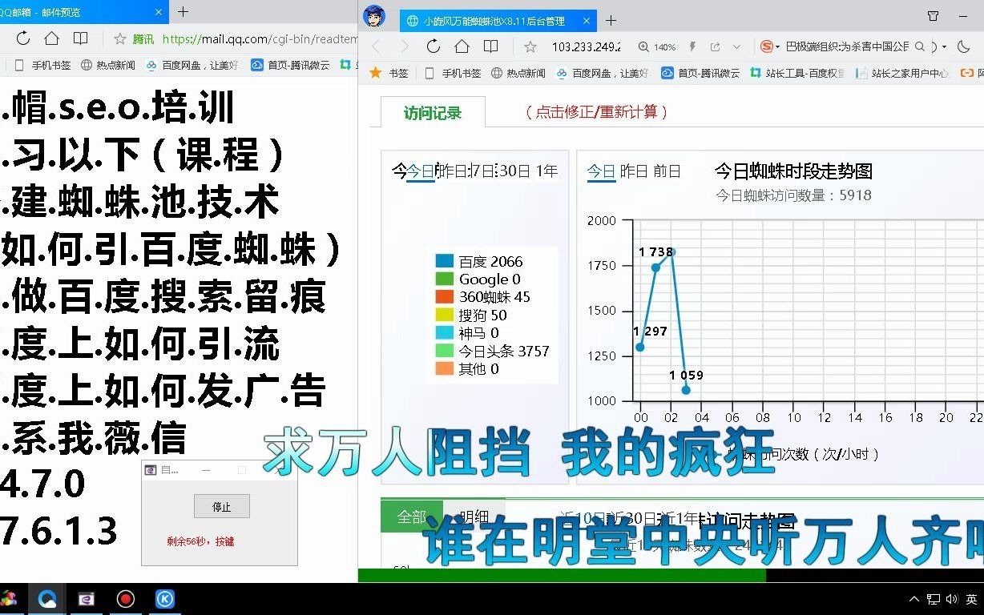The height and width of the screenshot is (615, 984).
Task: Open the purple script tool in taskbar
Action: click(86, 599)
